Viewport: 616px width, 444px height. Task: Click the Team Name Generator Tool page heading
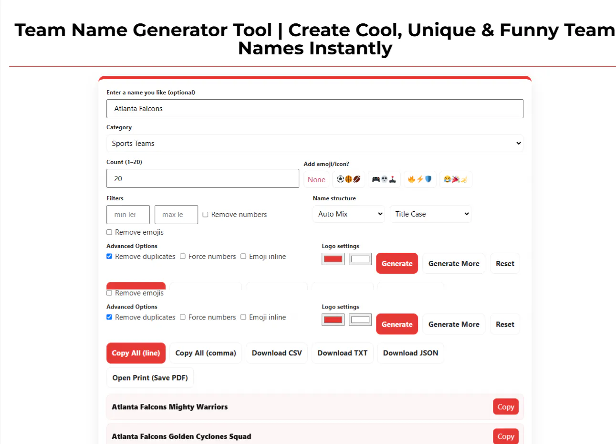tap(315, 39)
